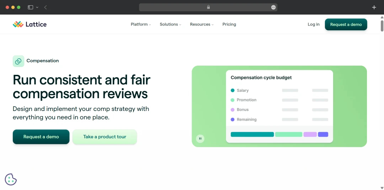Screen dimensions: 384x190
Task: Select the teal Salary budget bar
Action: (252, 134)
